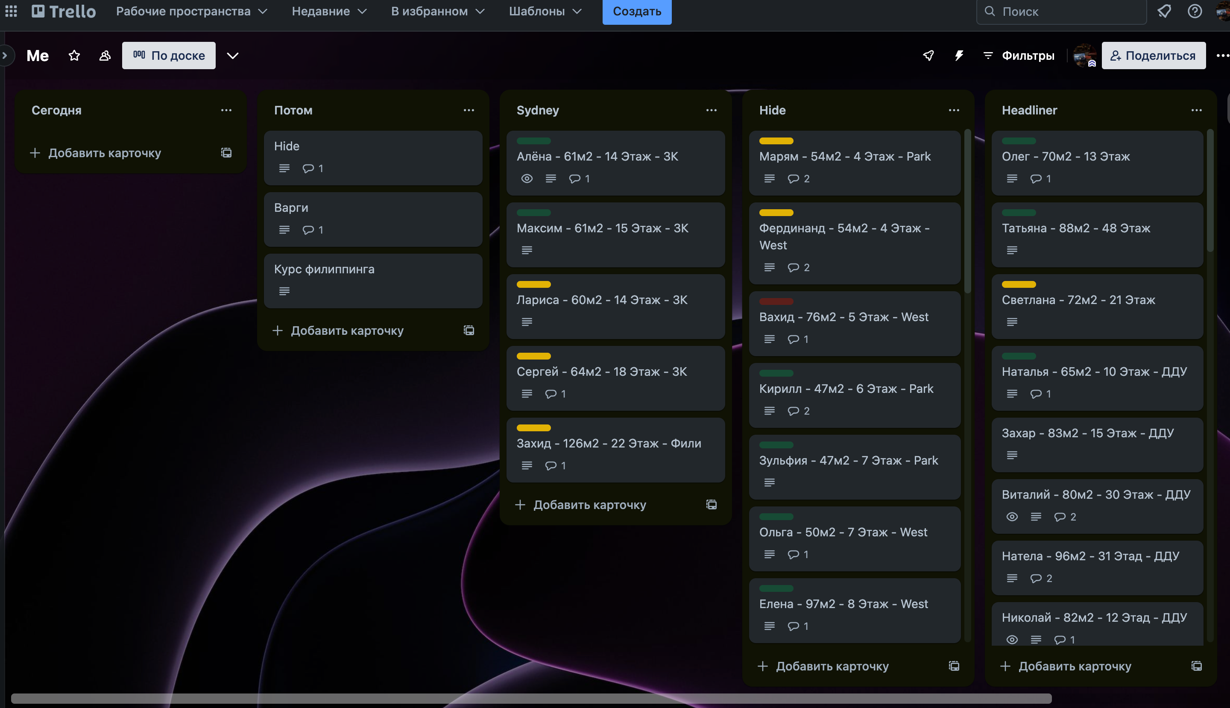Open Hide list actions menu
Screen dimensions: 1230x708
[x=954, y=110]
